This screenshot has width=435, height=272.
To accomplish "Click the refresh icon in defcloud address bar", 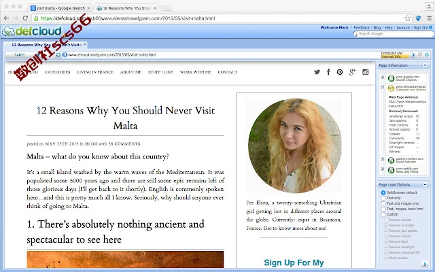I will [x=58, y=54].
